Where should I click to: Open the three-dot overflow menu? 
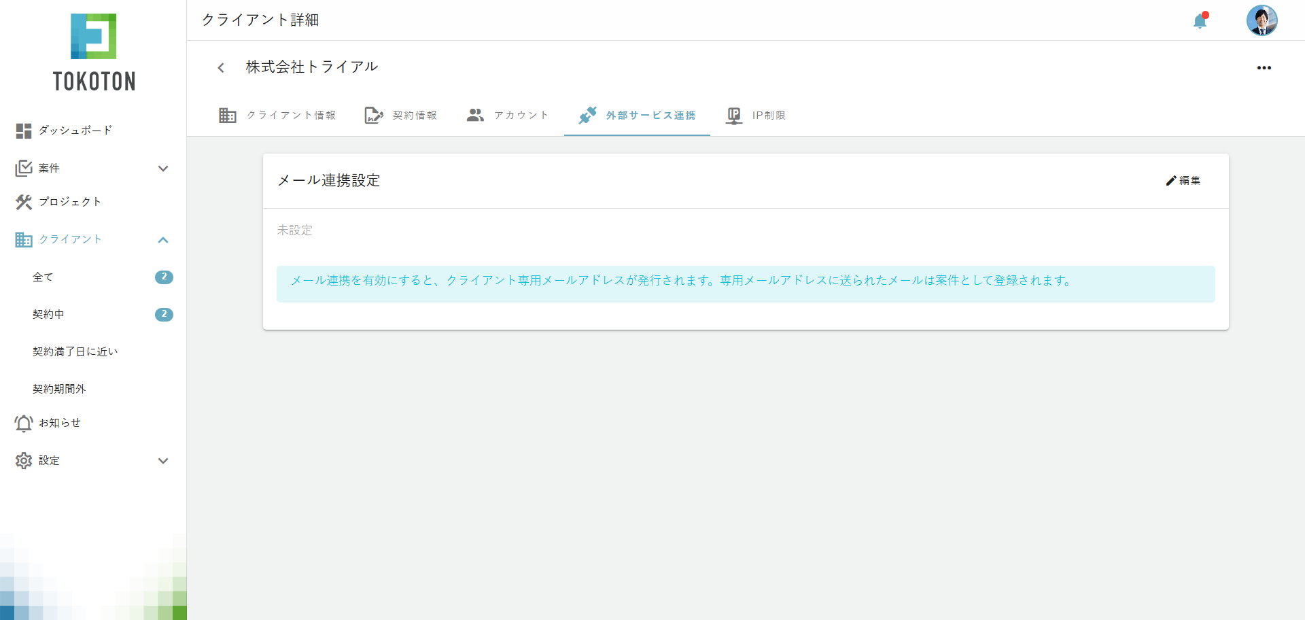click(1265, 67)
